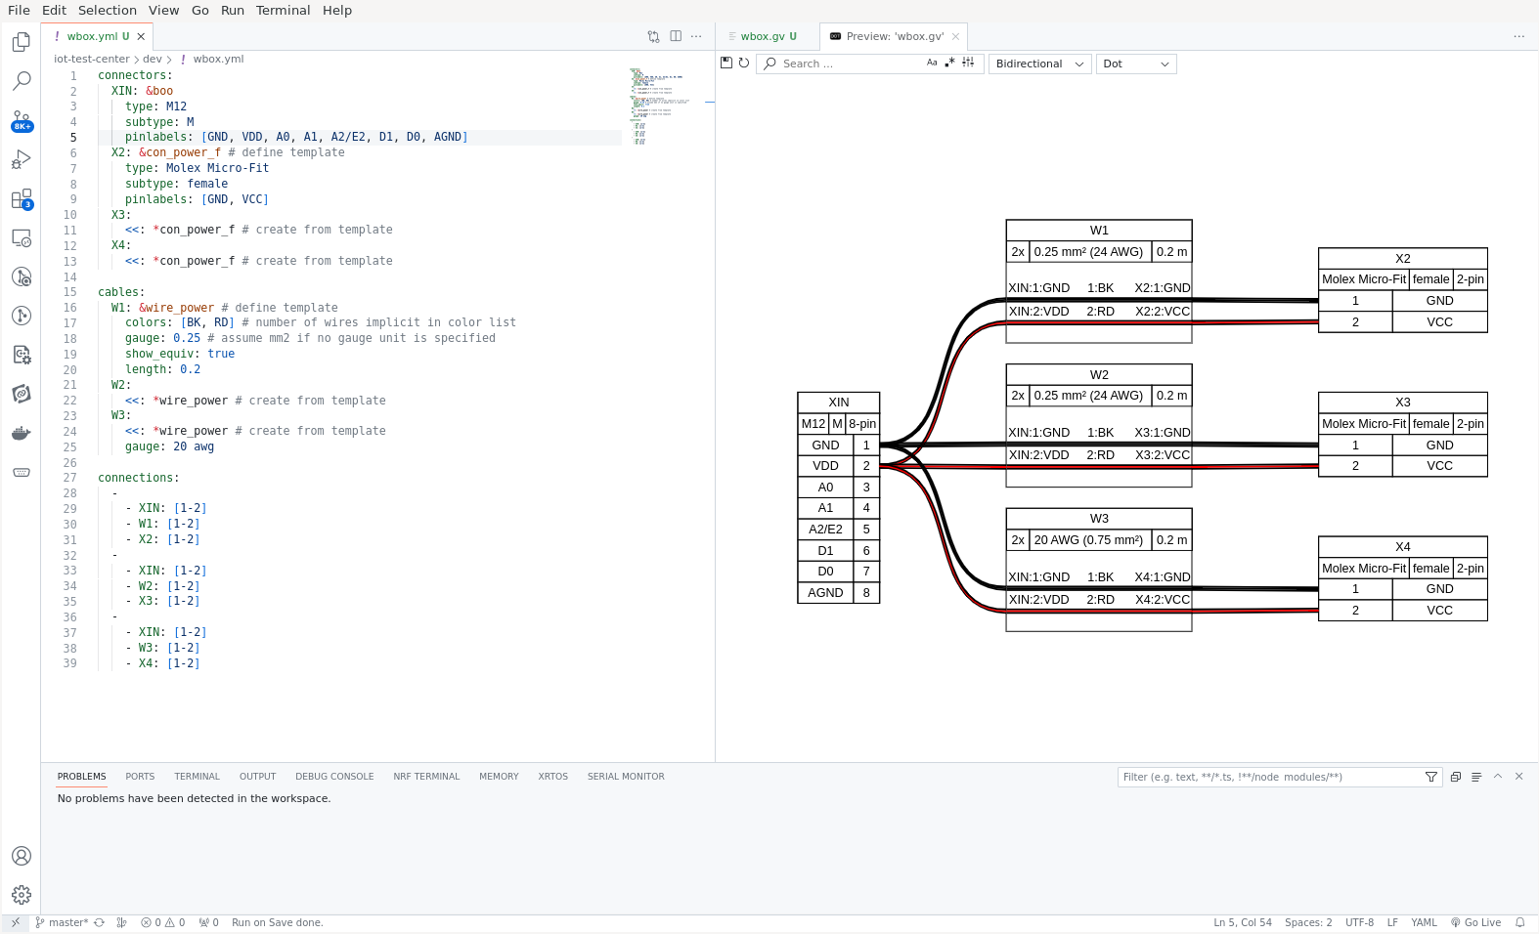Screen dimensions: 1539x934
Task: Click the remote window indicator in status bar
Action: (15, 922)
